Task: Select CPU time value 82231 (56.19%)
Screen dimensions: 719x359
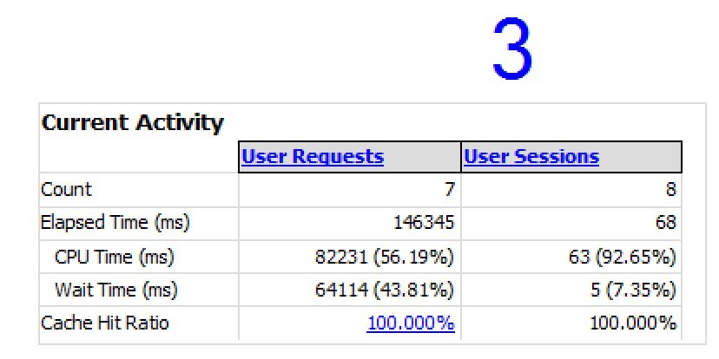Action: 385,257
